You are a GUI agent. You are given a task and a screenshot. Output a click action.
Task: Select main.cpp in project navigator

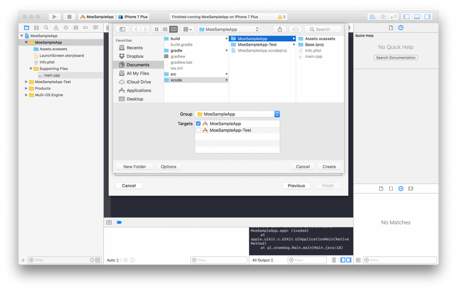click(52, 75)
